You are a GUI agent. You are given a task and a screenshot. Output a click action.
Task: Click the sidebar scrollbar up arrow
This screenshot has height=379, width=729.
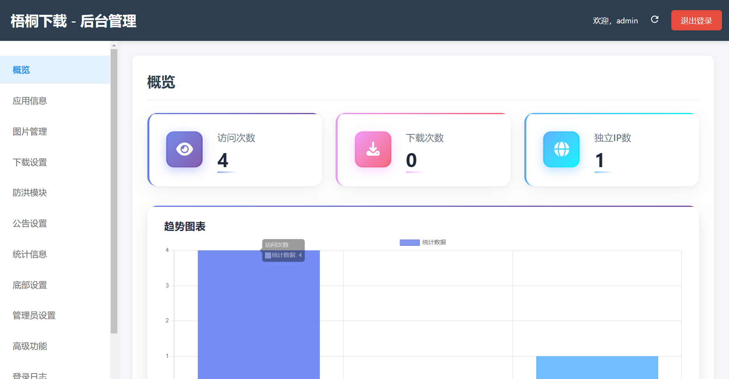coord(114,46)
